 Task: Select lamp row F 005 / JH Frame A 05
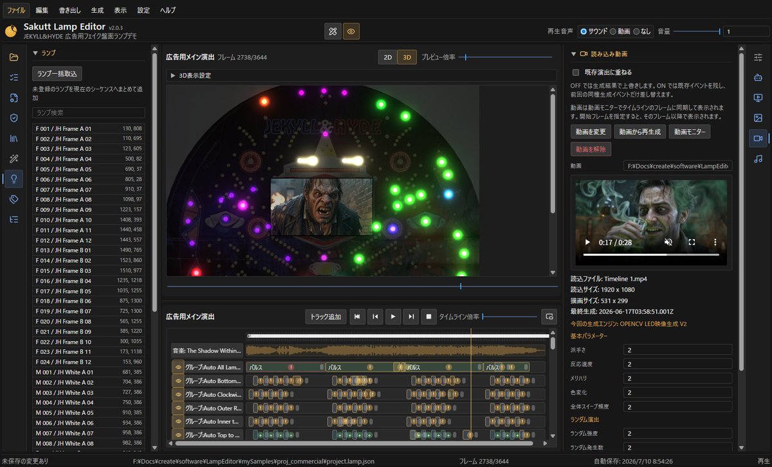pyautogui.click(x=89, y=169)
